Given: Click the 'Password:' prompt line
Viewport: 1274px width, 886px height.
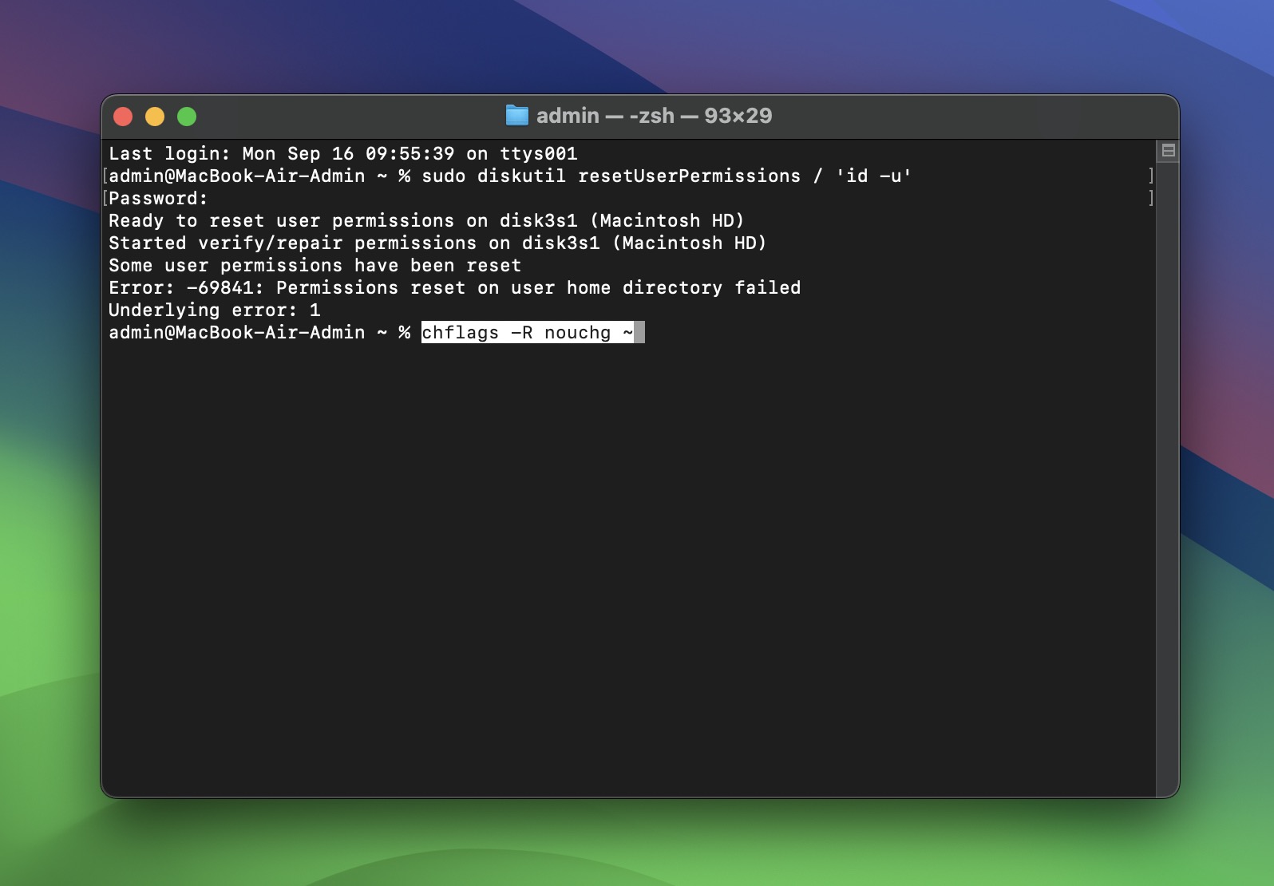Looking at the screenshot, I should point(158,198).
